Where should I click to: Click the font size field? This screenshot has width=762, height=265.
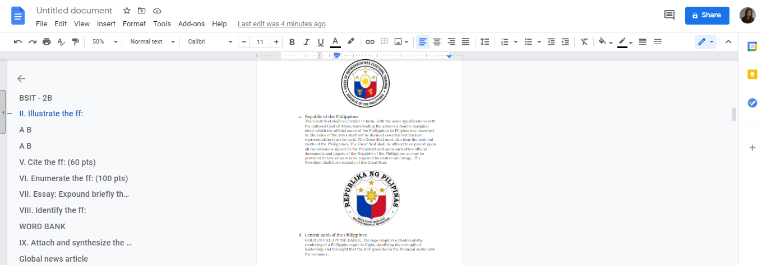pos(260,42)
